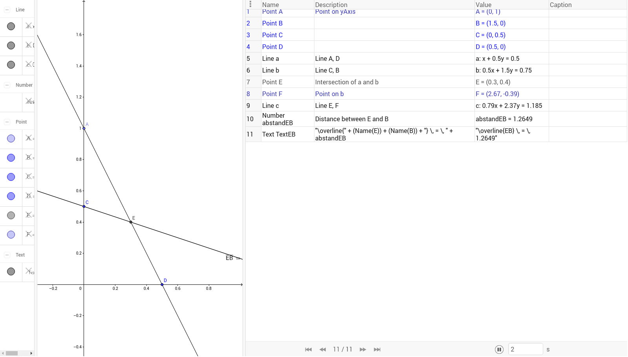Click value 'c: 0.79x + 2.37y = 1.185'

tap(509, 106)
